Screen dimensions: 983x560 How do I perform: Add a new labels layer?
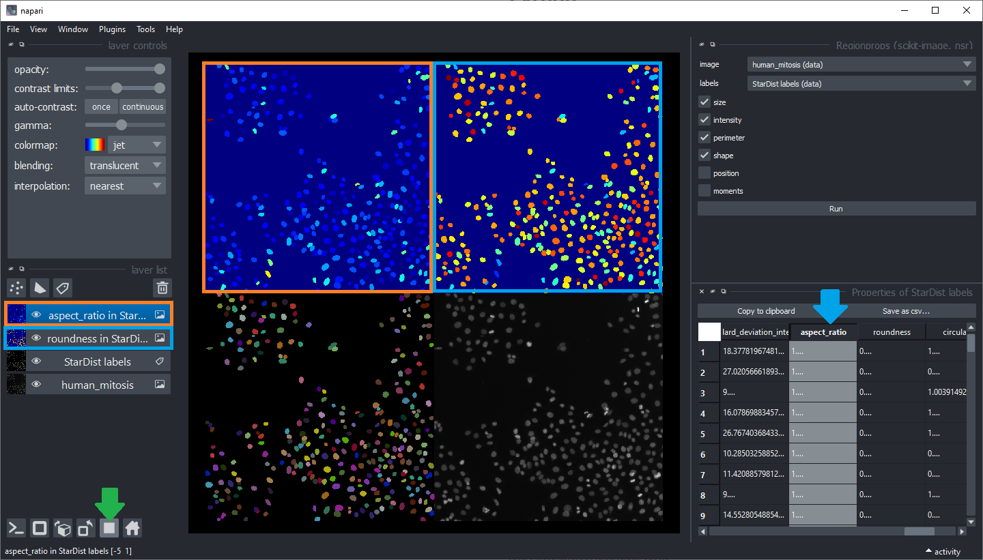click(x=63, y=288)
